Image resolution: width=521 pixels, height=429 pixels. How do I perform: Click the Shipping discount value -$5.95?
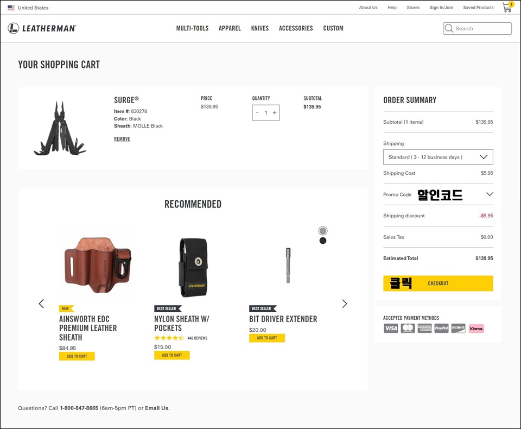[486, 216]
